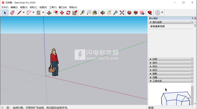The width and height of the screenshot is (197, 109).
Task: Open the 视图(V) menu
Action: pyautogui.click(x=24, y=7)
